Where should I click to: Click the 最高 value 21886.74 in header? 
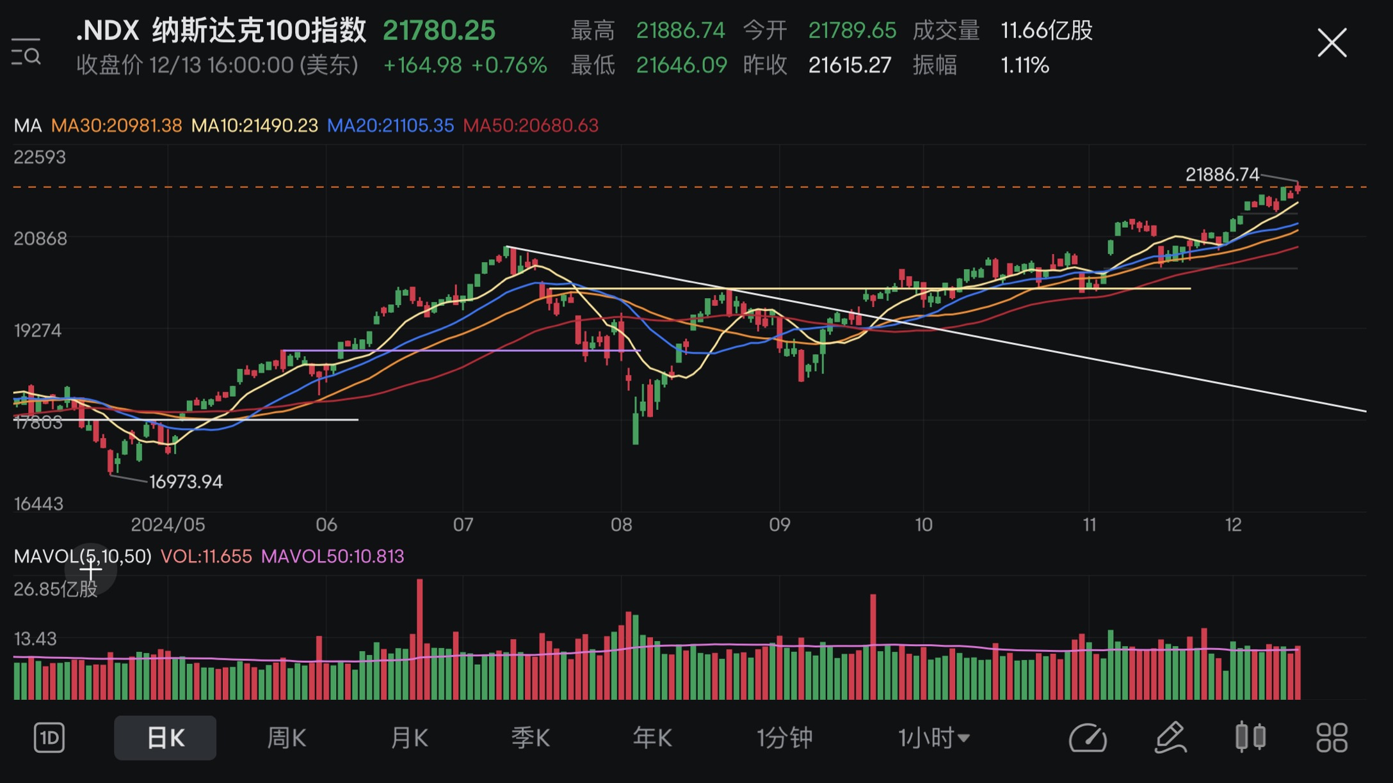pos(680,30)
